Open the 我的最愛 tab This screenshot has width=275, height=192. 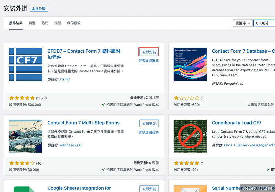point(74,23)
